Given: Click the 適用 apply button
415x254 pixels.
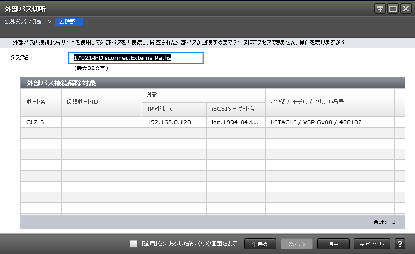Looking at the screenshot, I should (333, 244).
